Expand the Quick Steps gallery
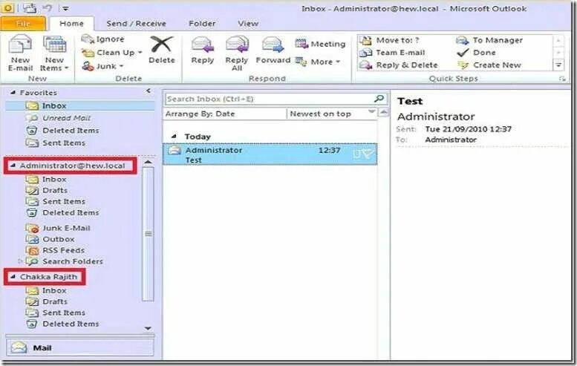The width and height of the screenshot is (577, 366). click(558, 65)
